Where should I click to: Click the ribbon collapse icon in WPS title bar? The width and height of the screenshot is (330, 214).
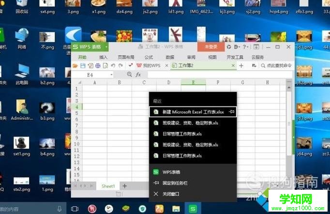point(256,47)
